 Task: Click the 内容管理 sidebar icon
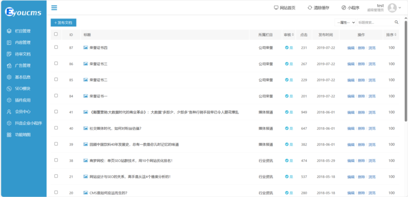tap(9, 42)
